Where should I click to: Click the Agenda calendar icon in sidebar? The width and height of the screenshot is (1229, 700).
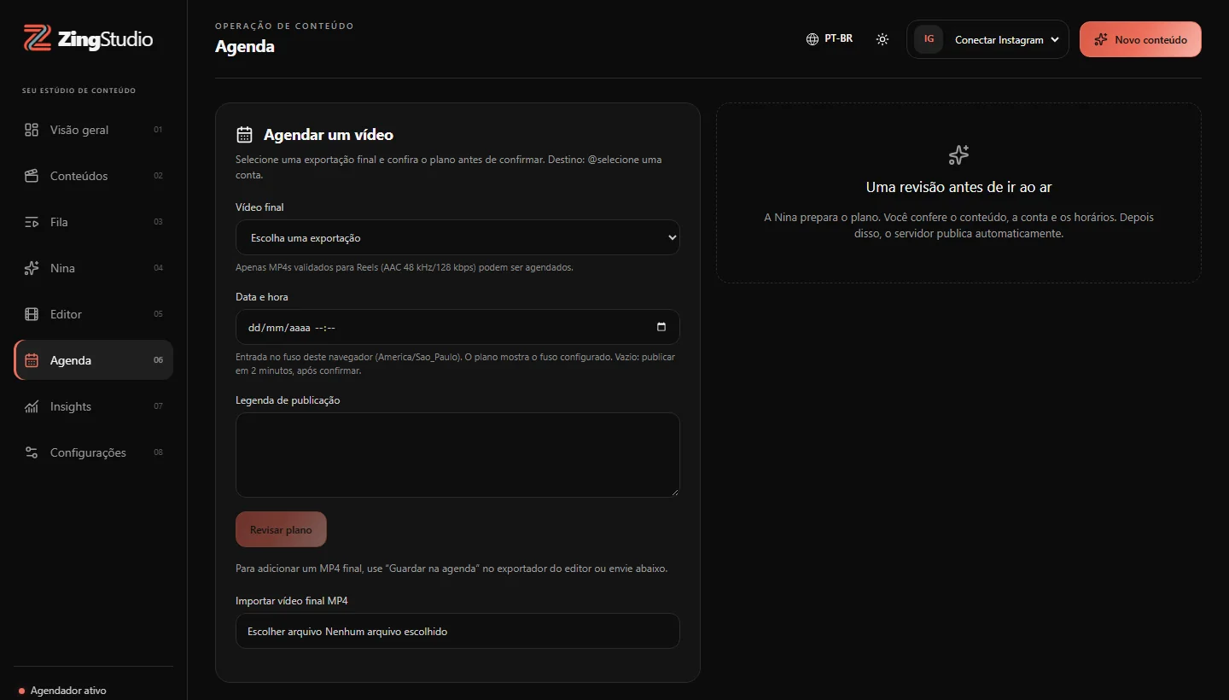[x=32, y=360]
